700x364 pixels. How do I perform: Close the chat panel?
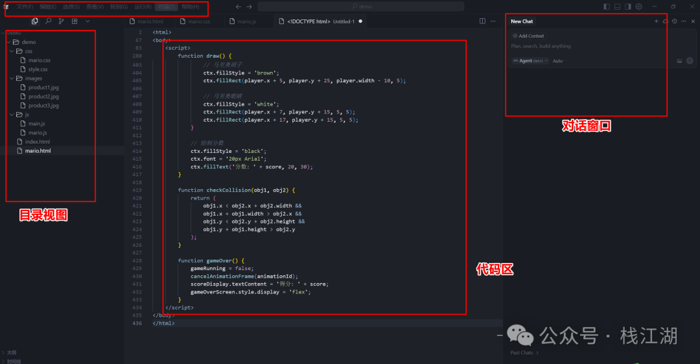693,21
